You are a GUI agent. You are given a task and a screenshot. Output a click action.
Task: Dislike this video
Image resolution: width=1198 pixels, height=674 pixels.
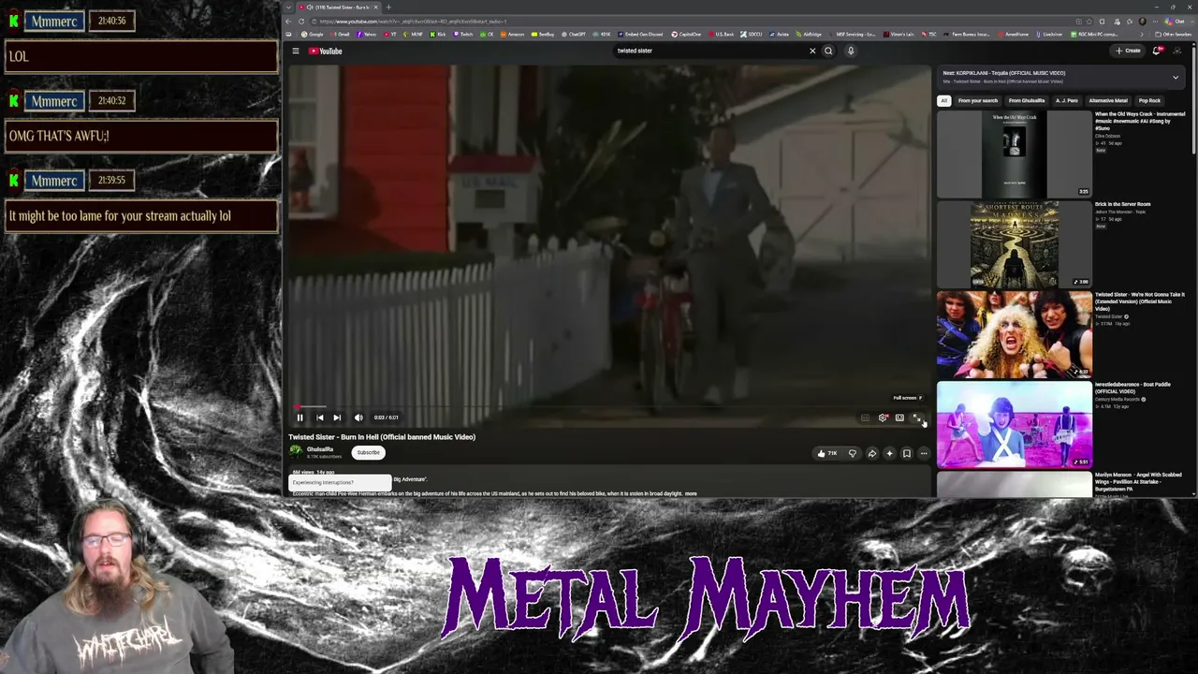(x=853, y=454)
